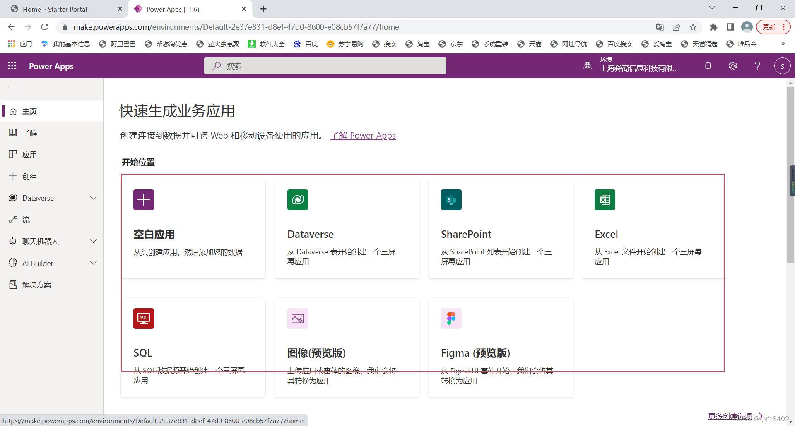Image resolution: width=795 pixels, height=426 pixels.
Task: Open the SharePoint card title
Action: click(x=466, y=234)
